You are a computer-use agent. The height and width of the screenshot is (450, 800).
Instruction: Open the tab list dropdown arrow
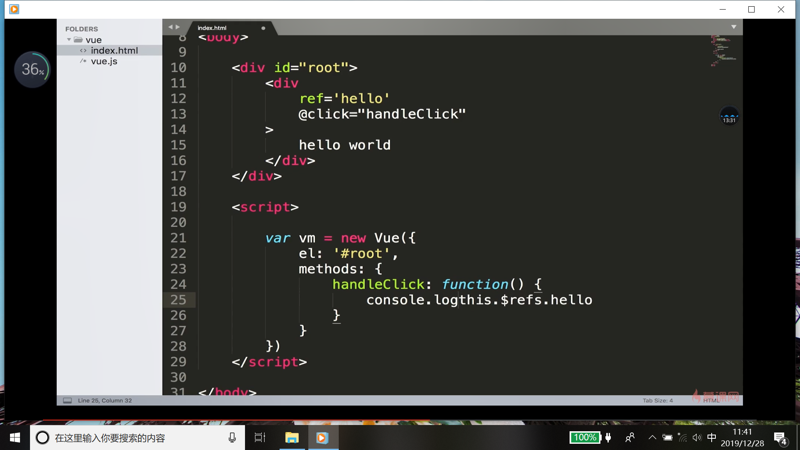pos(734,27)
